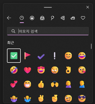Switch to smiley faces category tab
This screenshot has height=104, width=95.
coord(32,18)
